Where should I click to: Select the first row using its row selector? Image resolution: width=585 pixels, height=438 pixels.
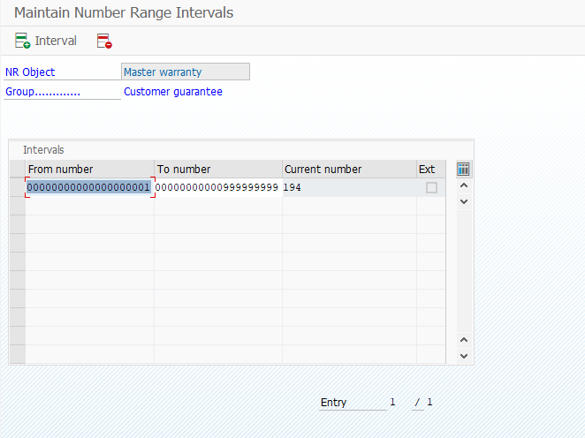pos(18,187)
